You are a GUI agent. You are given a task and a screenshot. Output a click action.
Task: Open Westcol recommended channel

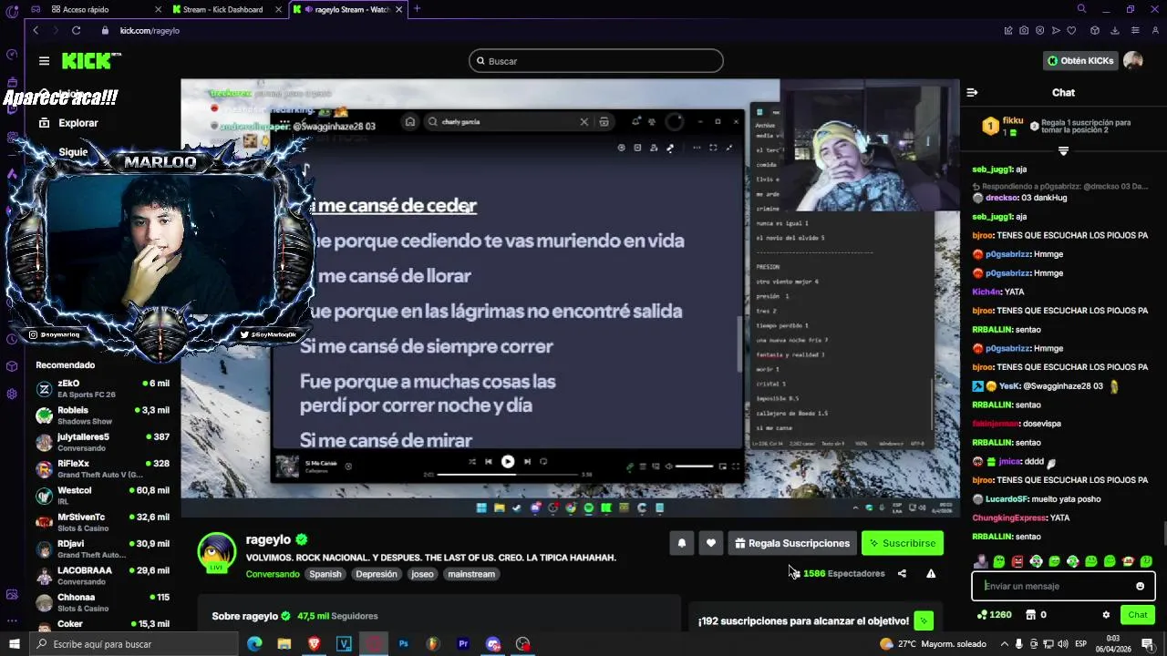[x=103, y=496]
